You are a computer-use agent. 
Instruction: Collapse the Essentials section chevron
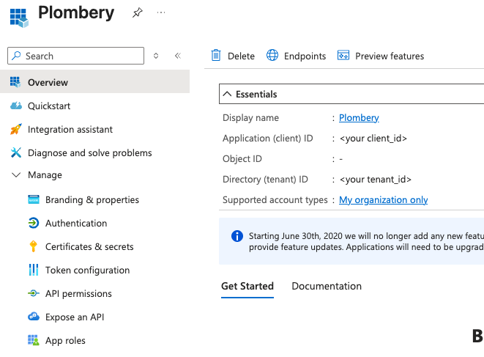pyautogui.click(x=227, y=94)
